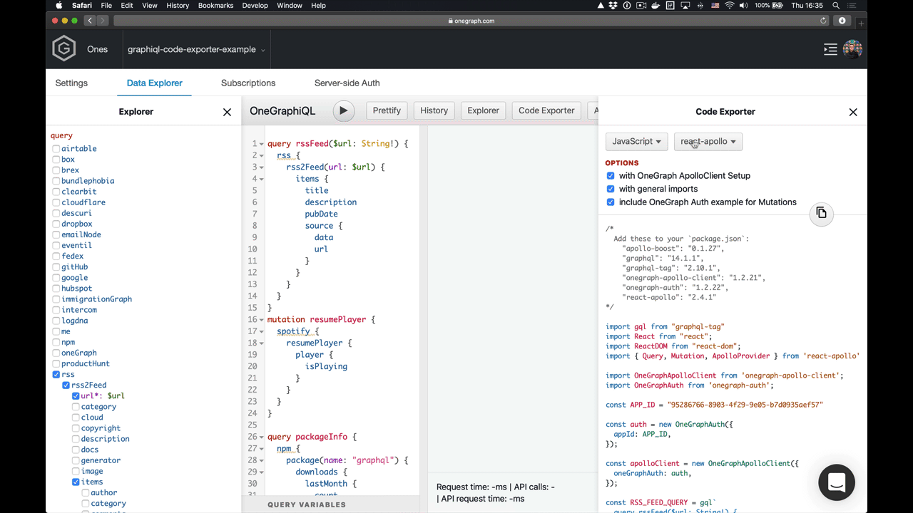Switch to the Subscriptions tab

click(x=248, y=83)
